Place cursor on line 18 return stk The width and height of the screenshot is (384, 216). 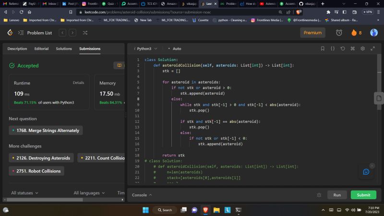coord(173,155)
